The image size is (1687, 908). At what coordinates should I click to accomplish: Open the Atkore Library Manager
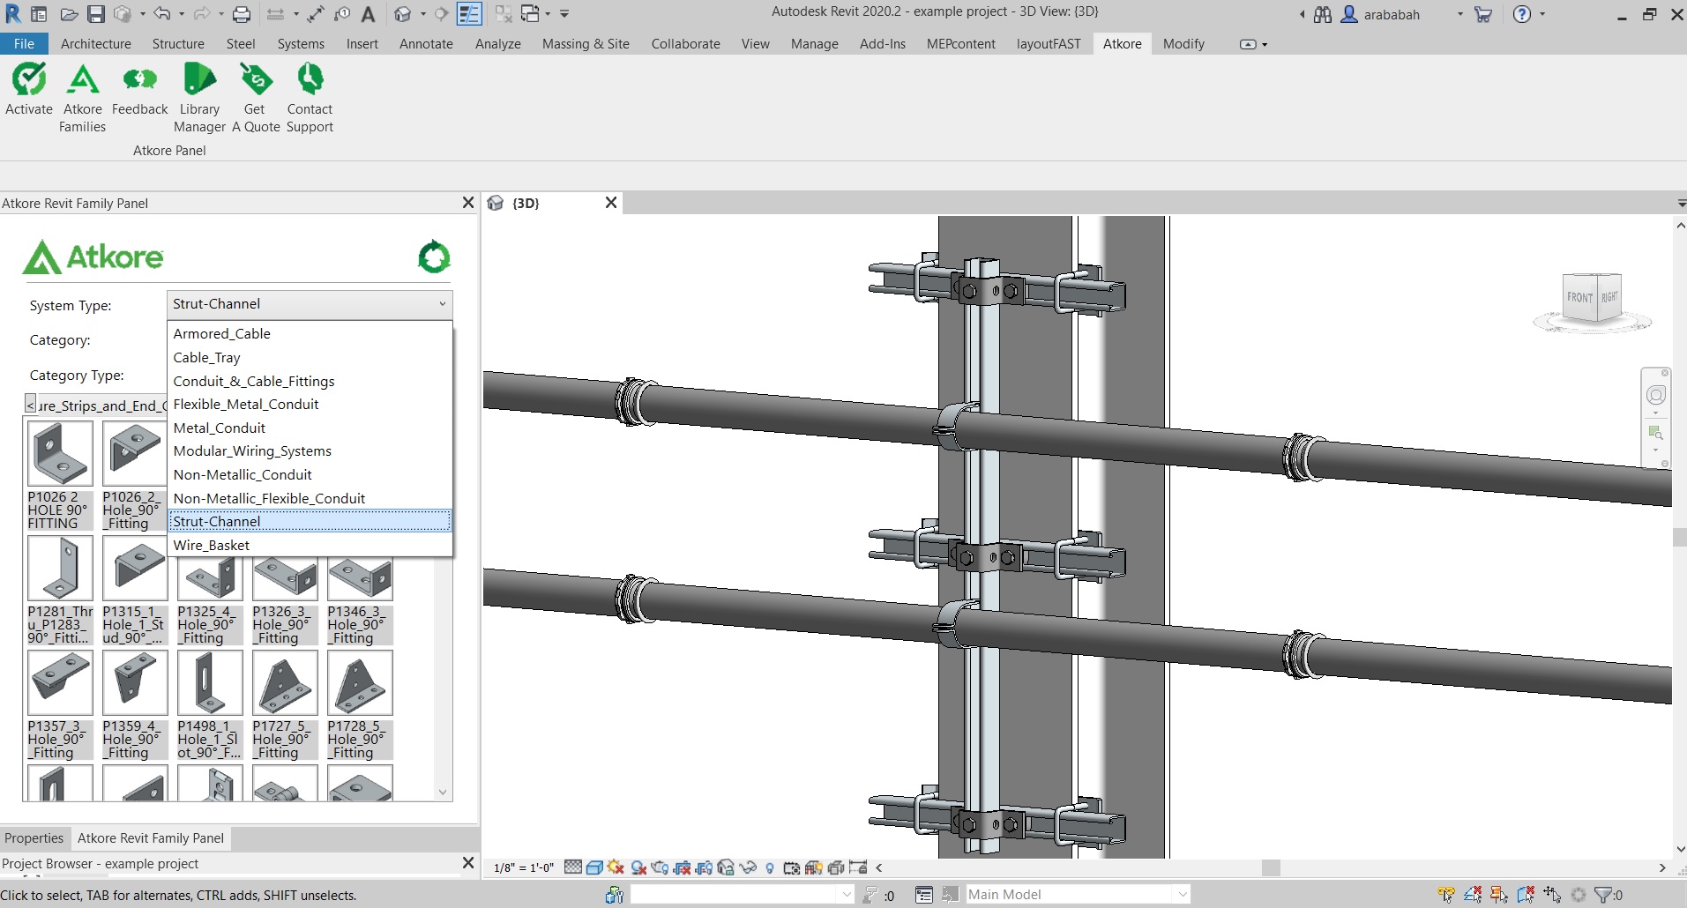tap(199, 97)
